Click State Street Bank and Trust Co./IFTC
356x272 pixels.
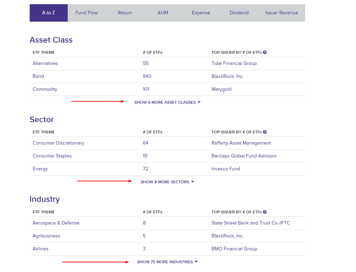(251, 223)
